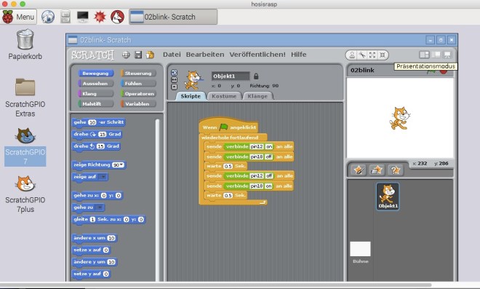Select the grow sprite tool
480x289 pixels.
[372, 55]
